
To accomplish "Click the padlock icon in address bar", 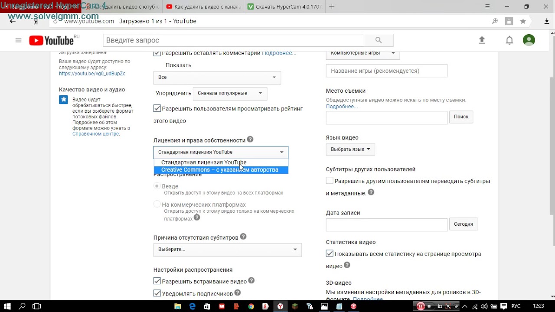I will pyautogui.click(x=509, y=21).
